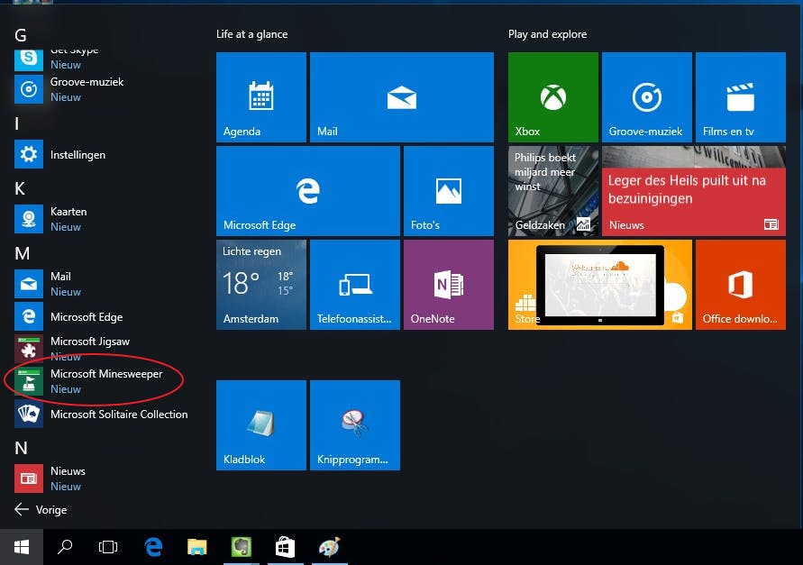Open the Store tile

(x=599, y=284)
